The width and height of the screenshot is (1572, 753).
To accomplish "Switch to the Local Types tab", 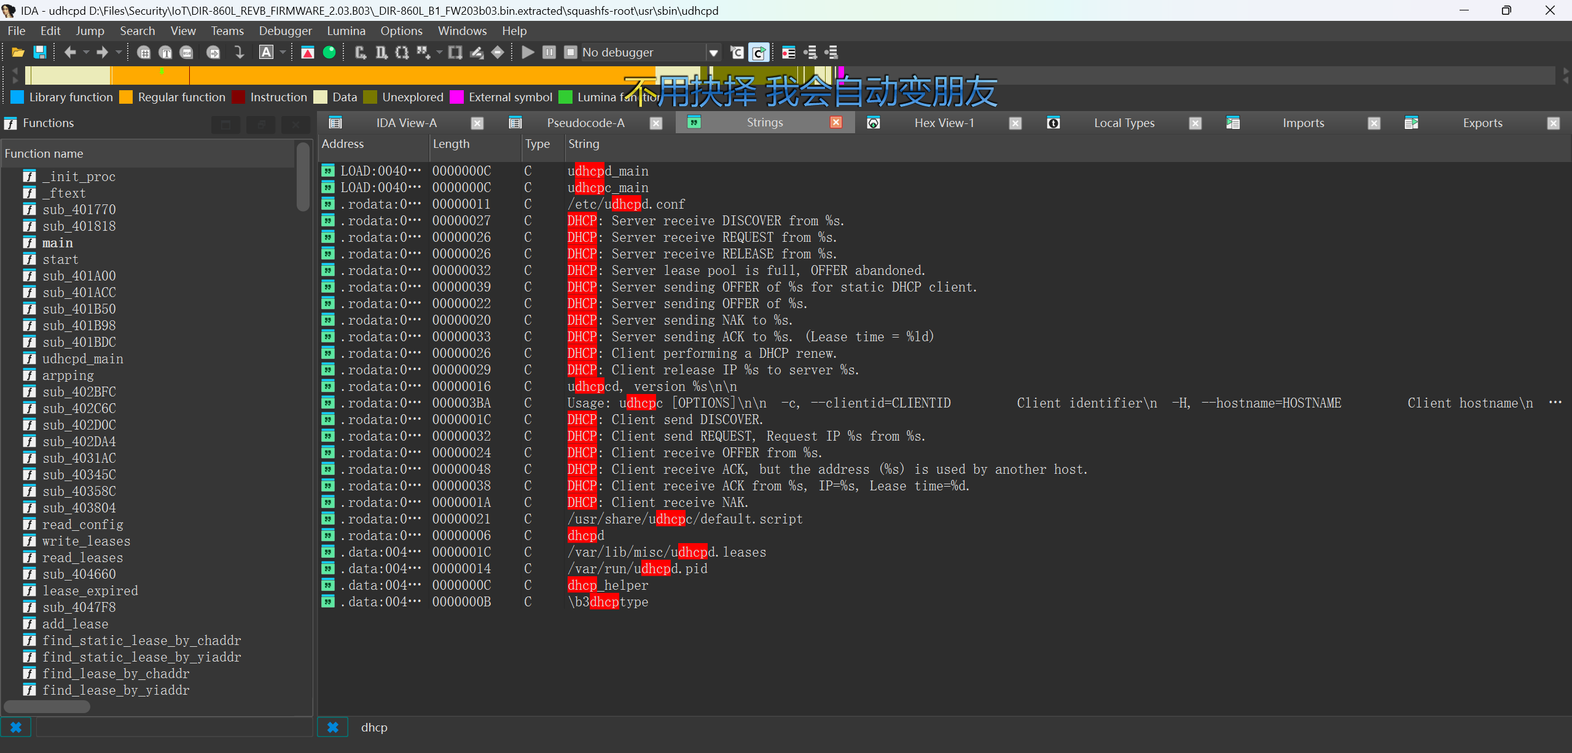I will coord(1124,123).
